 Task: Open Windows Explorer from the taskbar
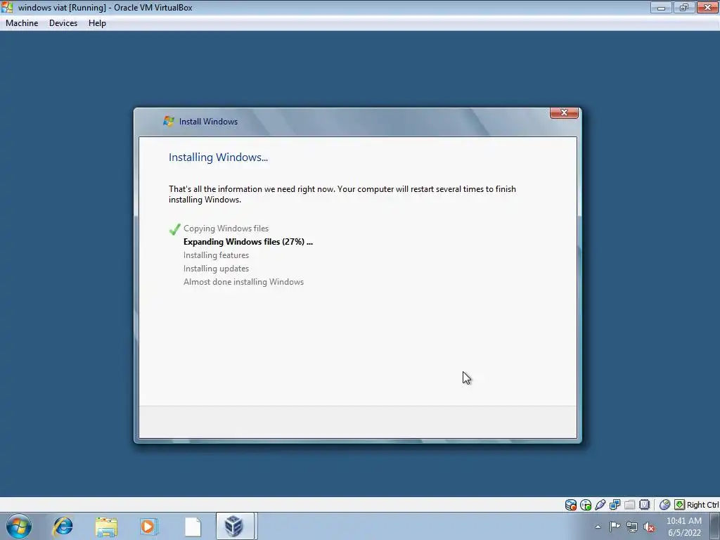pos(106,526)
